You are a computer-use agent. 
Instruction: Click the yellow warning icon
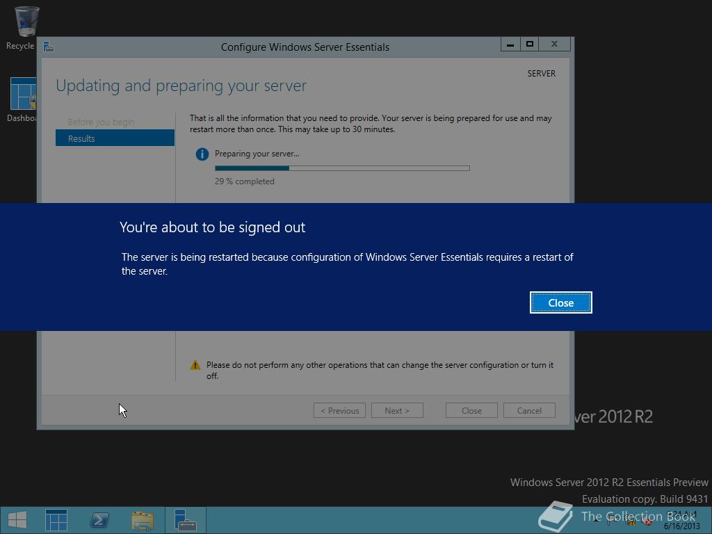coord(195,364)
